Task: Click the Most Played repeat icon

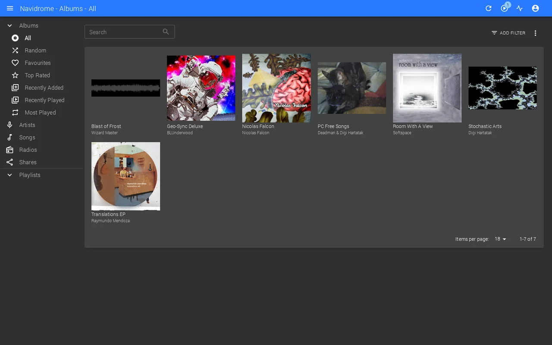Action: (x=15, y=113)
